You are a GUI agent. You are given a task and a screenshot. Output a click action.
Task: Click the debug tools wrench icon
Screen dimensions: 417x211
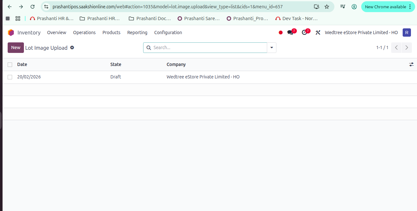click(x=318, y=33)
